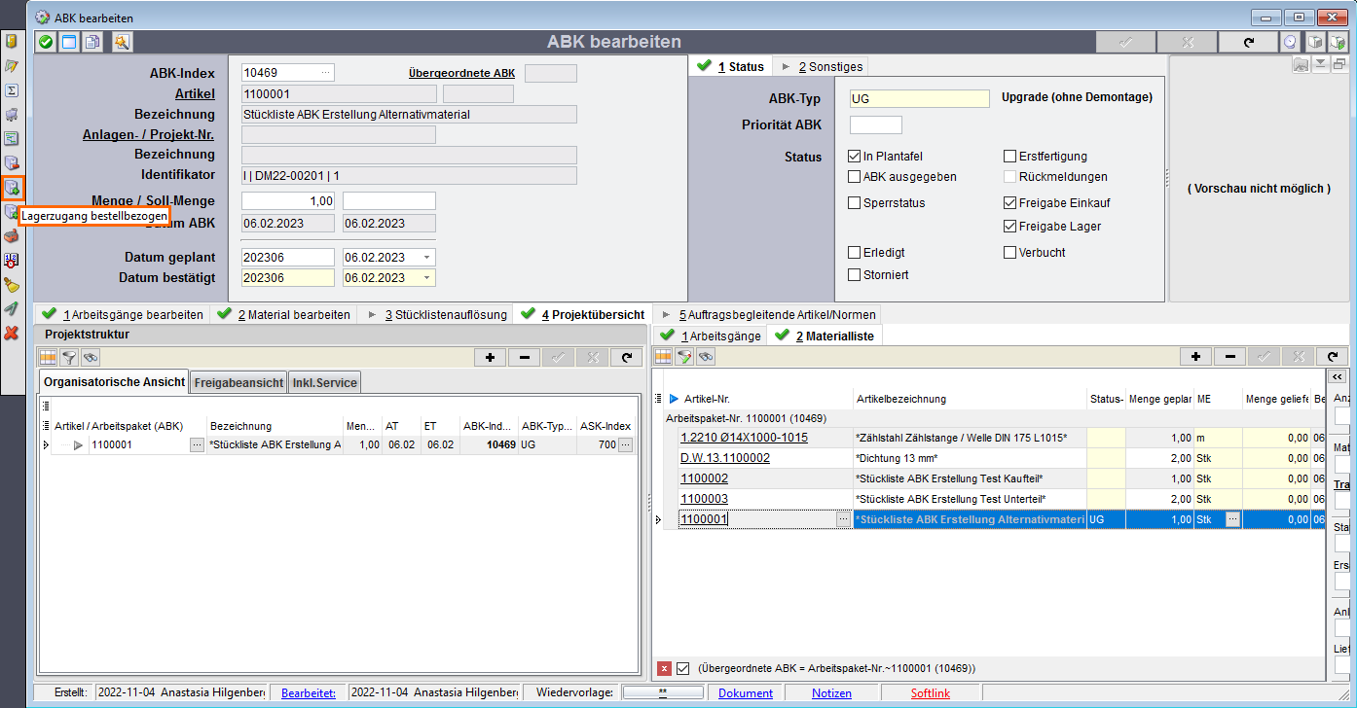
Task: Click the plus button in Projektstruktur toolbar
Action: tap(490, 357)
